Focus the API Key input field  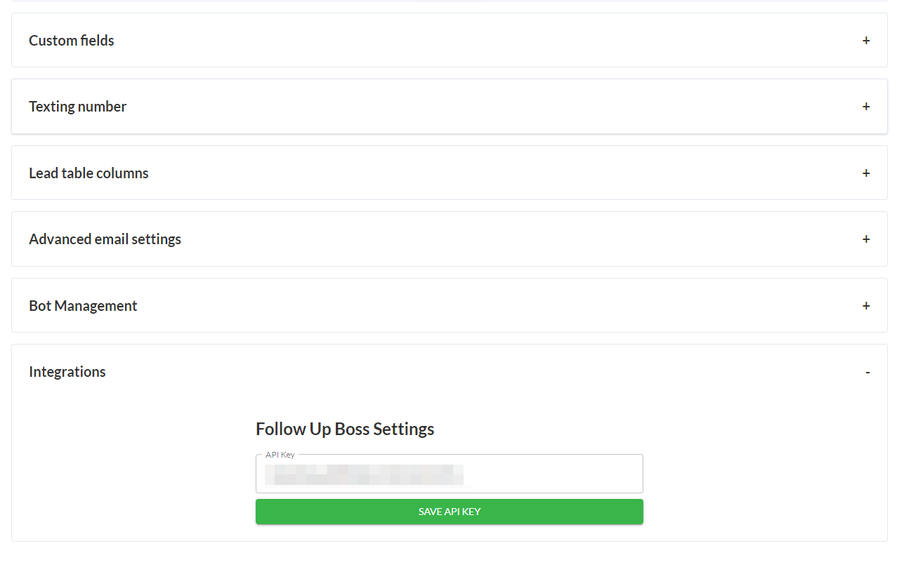(450, 474)
